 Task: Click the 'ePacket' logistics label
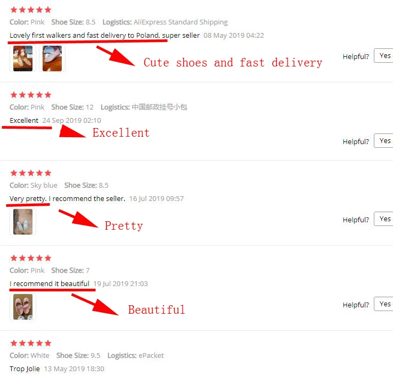click(x=151, y=356)
